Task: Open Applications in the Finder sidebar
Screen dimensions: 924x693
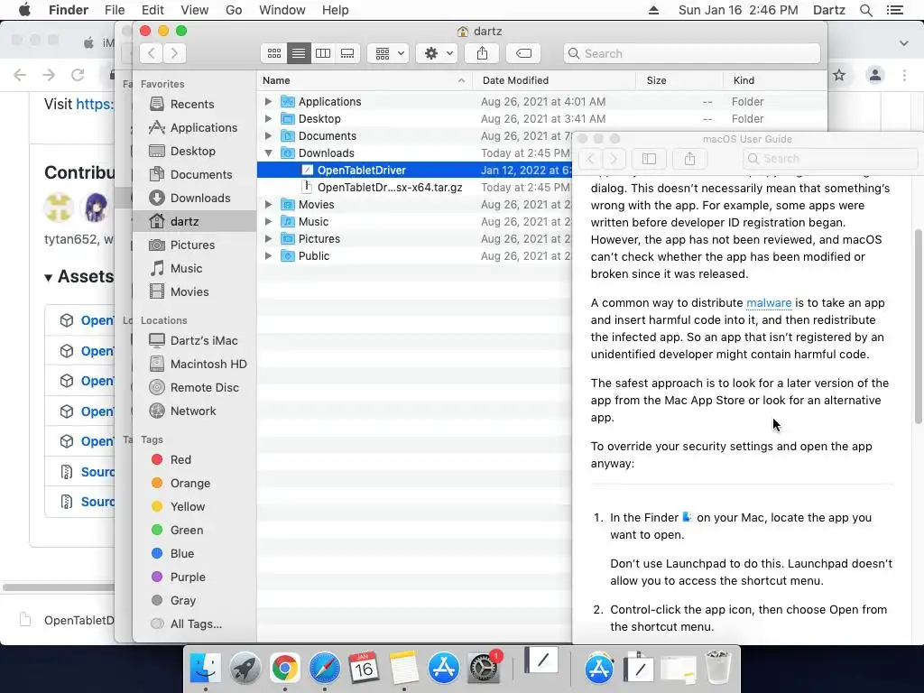Action: pyautogui.click(x=193, y=128)
